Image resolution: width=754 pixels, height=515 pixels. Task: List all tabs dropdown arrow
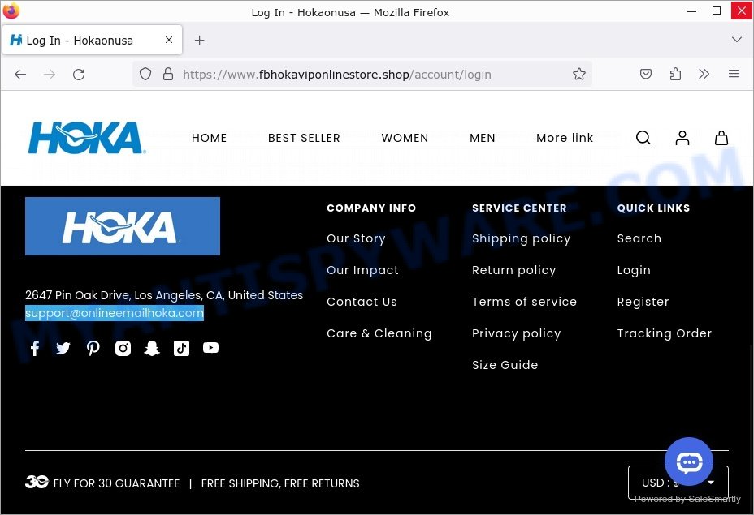[x=737, y=40]
